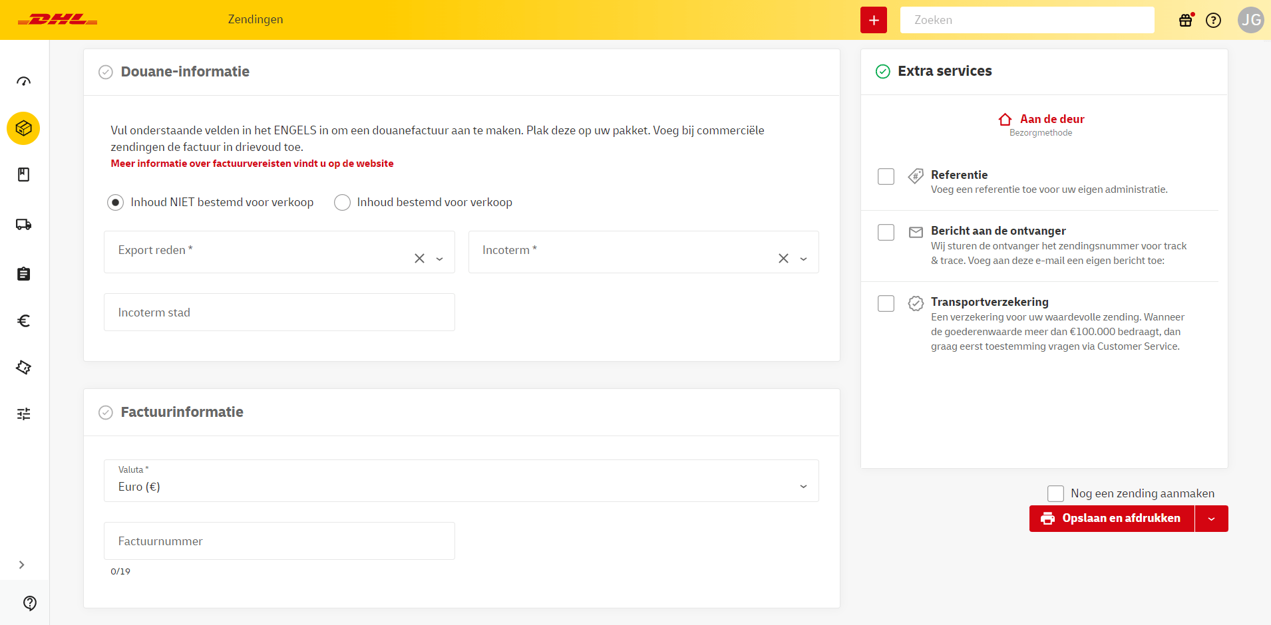Viewport: 1271px width, 625px height.
Task: Open the clipboard icon in sidebar
Action: pyautogui.click(x=23, y=274)
